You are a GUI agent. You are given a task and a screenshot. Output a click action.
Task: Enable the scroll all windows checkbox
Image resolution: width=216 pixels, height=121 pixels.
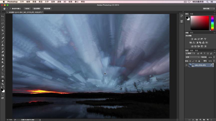tap(10, 8)
